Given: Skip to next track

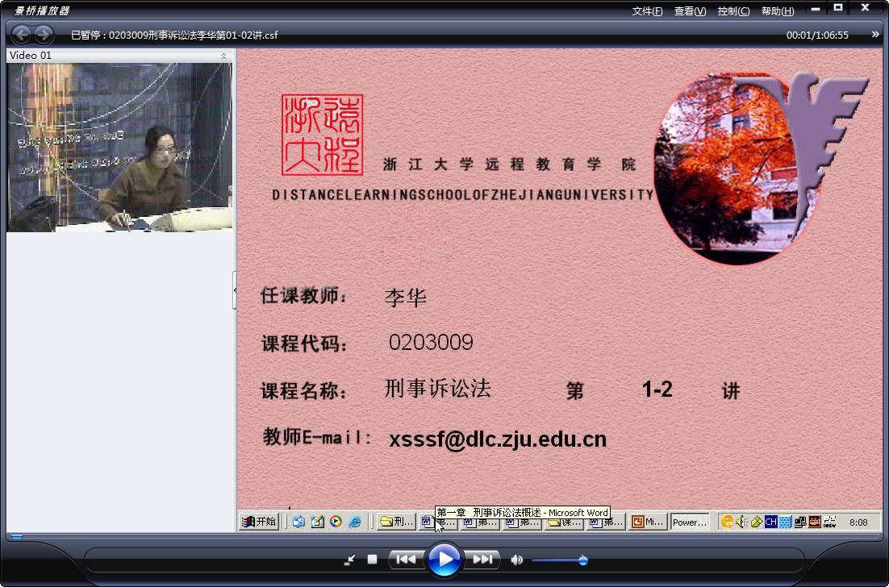Looking at the screenshot, I should [x=482, y=560].
